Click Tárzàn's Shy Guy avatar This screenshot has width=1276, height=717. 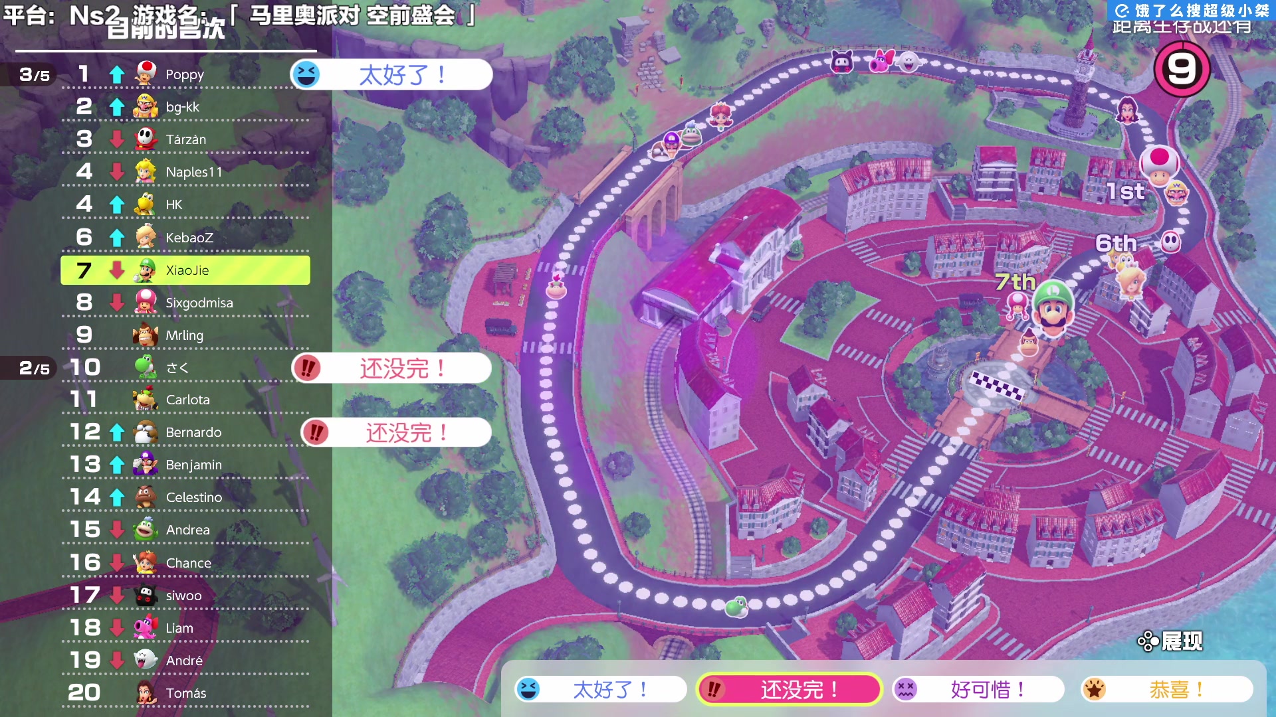pyautogui.click(x=146, y=139)
